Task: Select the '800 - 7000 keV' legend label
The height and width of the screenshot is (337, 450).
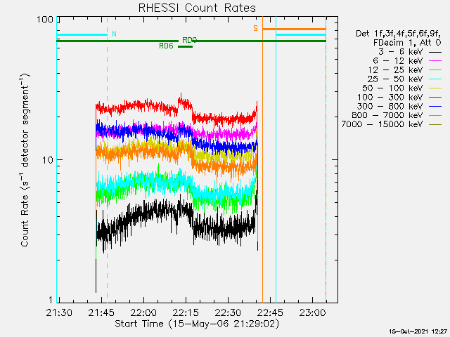Action: (387, 115)
